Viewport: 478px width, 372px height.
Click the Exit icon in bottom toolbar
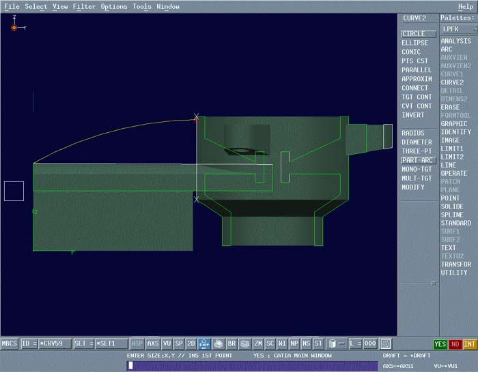pos(204,344)
